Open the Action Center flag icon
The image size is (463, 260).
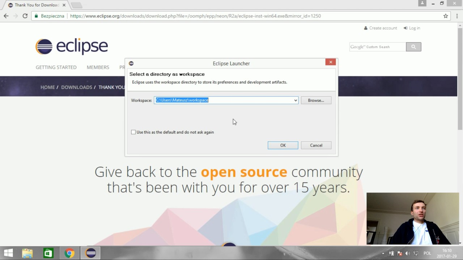pos(400,253)
